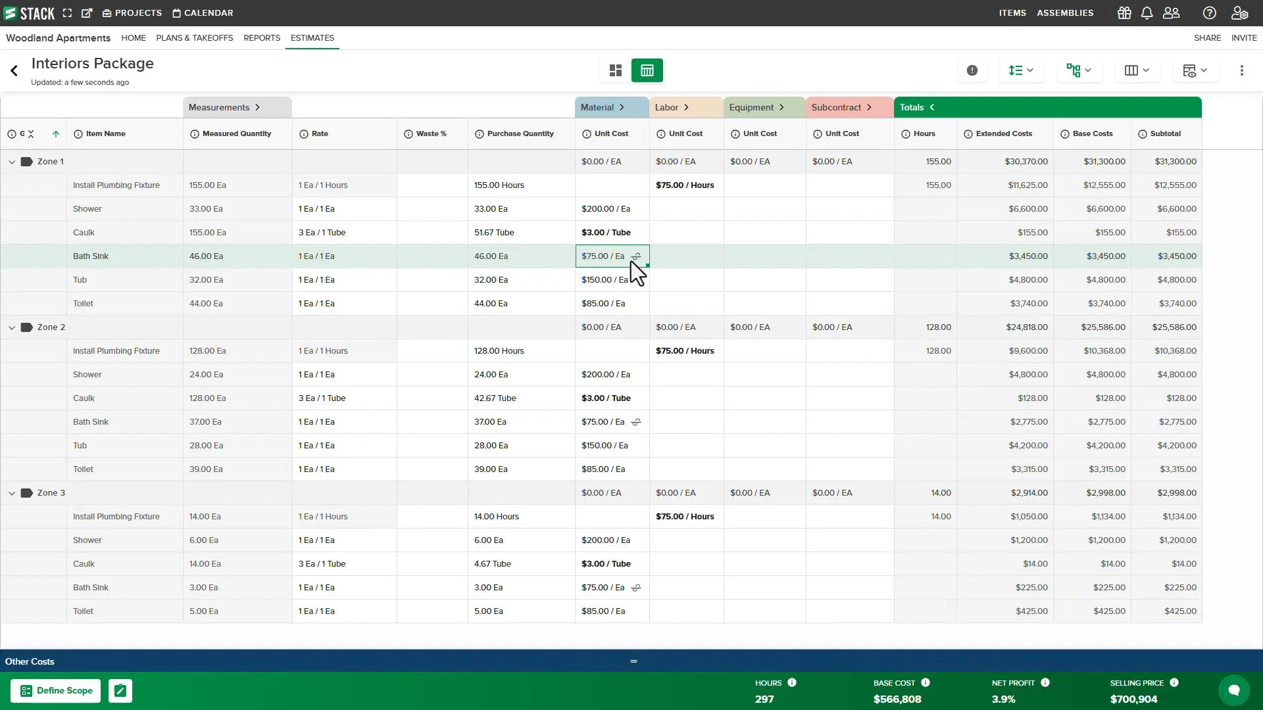Image resolution: width=1263 pixels, height=710 pixels.
Task: Click the alert exclamation icon
Action: (x=972, y=70)
